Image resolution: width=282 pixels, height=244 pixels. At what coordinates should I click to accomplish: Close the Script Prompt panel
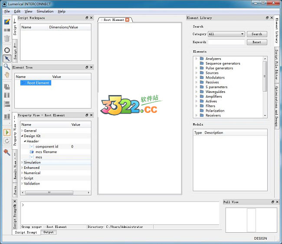tap(15, 201)
